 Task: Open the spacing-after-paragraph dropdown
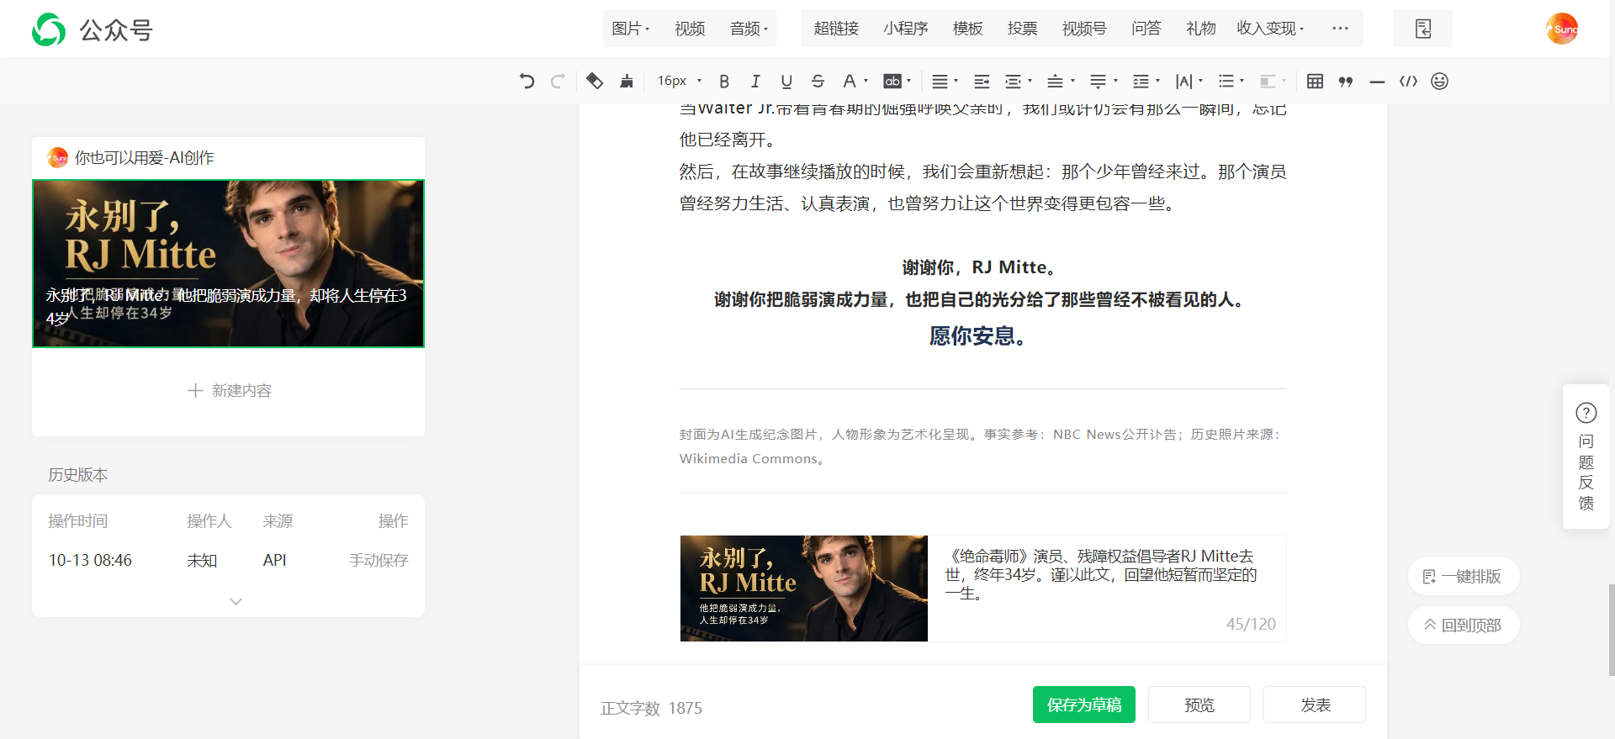[1103, 81]
